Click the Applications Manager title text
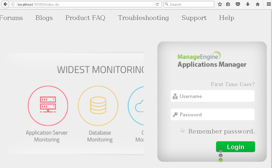 pos(212,64)
